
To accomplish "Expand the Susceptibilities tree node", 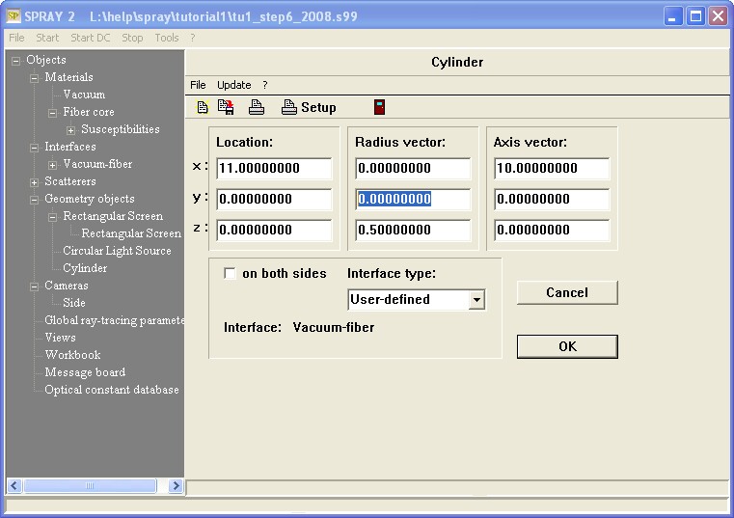I will point(70,130).
